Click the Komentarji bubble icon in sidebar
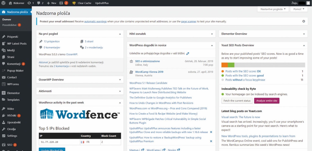This screenshot has height=151, width=312. (x=3, y=64)
